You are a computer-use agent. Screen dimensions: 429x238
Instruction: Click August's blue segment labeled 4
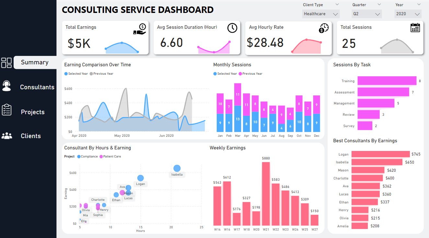tap(281, 128)
